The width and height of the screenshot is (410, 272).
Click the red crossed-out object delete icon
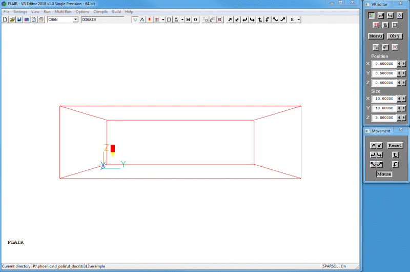click(220, 20)
